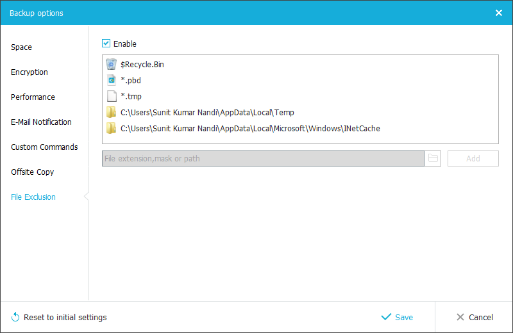
Task: Close the Backup options dialog
Action: pyautogui.click(x=499, y=13)
